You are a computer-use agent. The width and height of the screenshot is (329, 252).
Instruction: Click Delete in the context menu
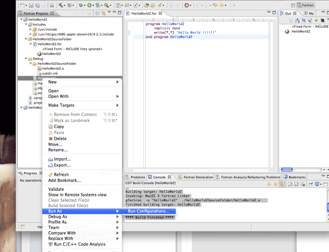(x=60, y=139)
